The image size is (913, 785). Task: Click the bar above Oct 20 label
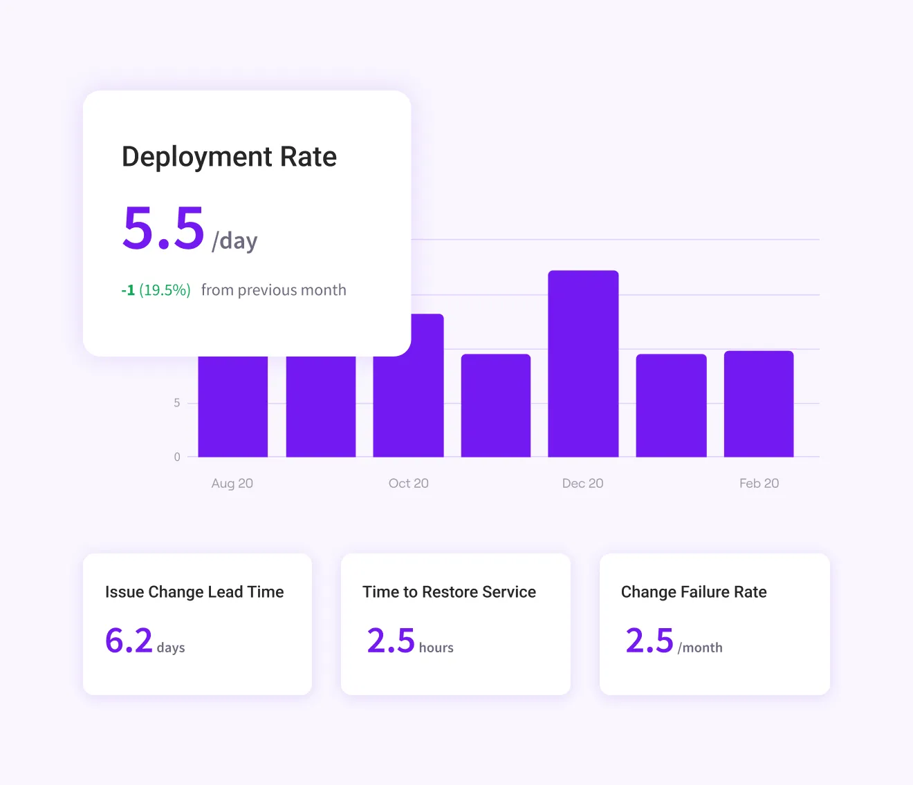click(408, 408)
